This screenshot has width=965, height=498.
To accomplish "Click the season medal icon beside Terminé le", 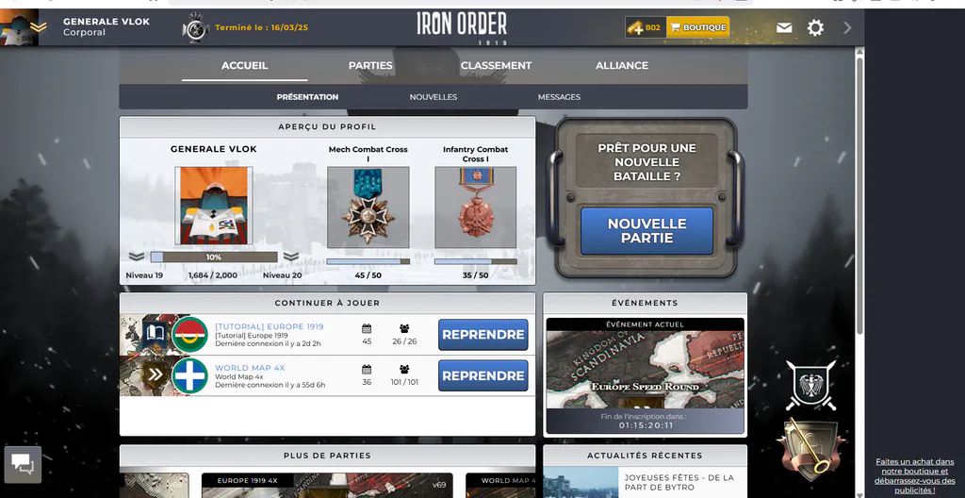I will (196, 27).
